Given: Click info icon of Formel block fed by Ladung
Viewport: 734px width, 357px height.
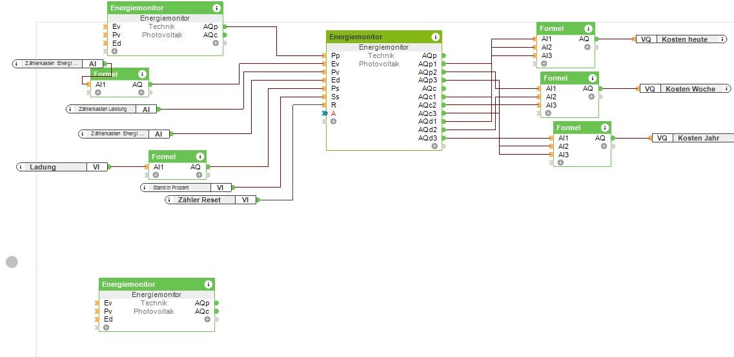Looking at the screenshot, I should (x=200, y=157).
